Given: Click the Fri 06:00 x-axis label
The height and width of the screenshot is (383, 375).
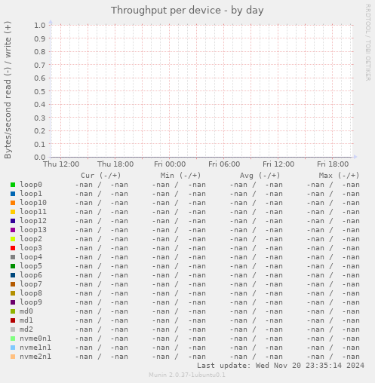Looking at the screenshot, I should tap(224, 164).
